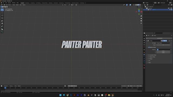Open the 3D viewport Add menu

(21, 5)
